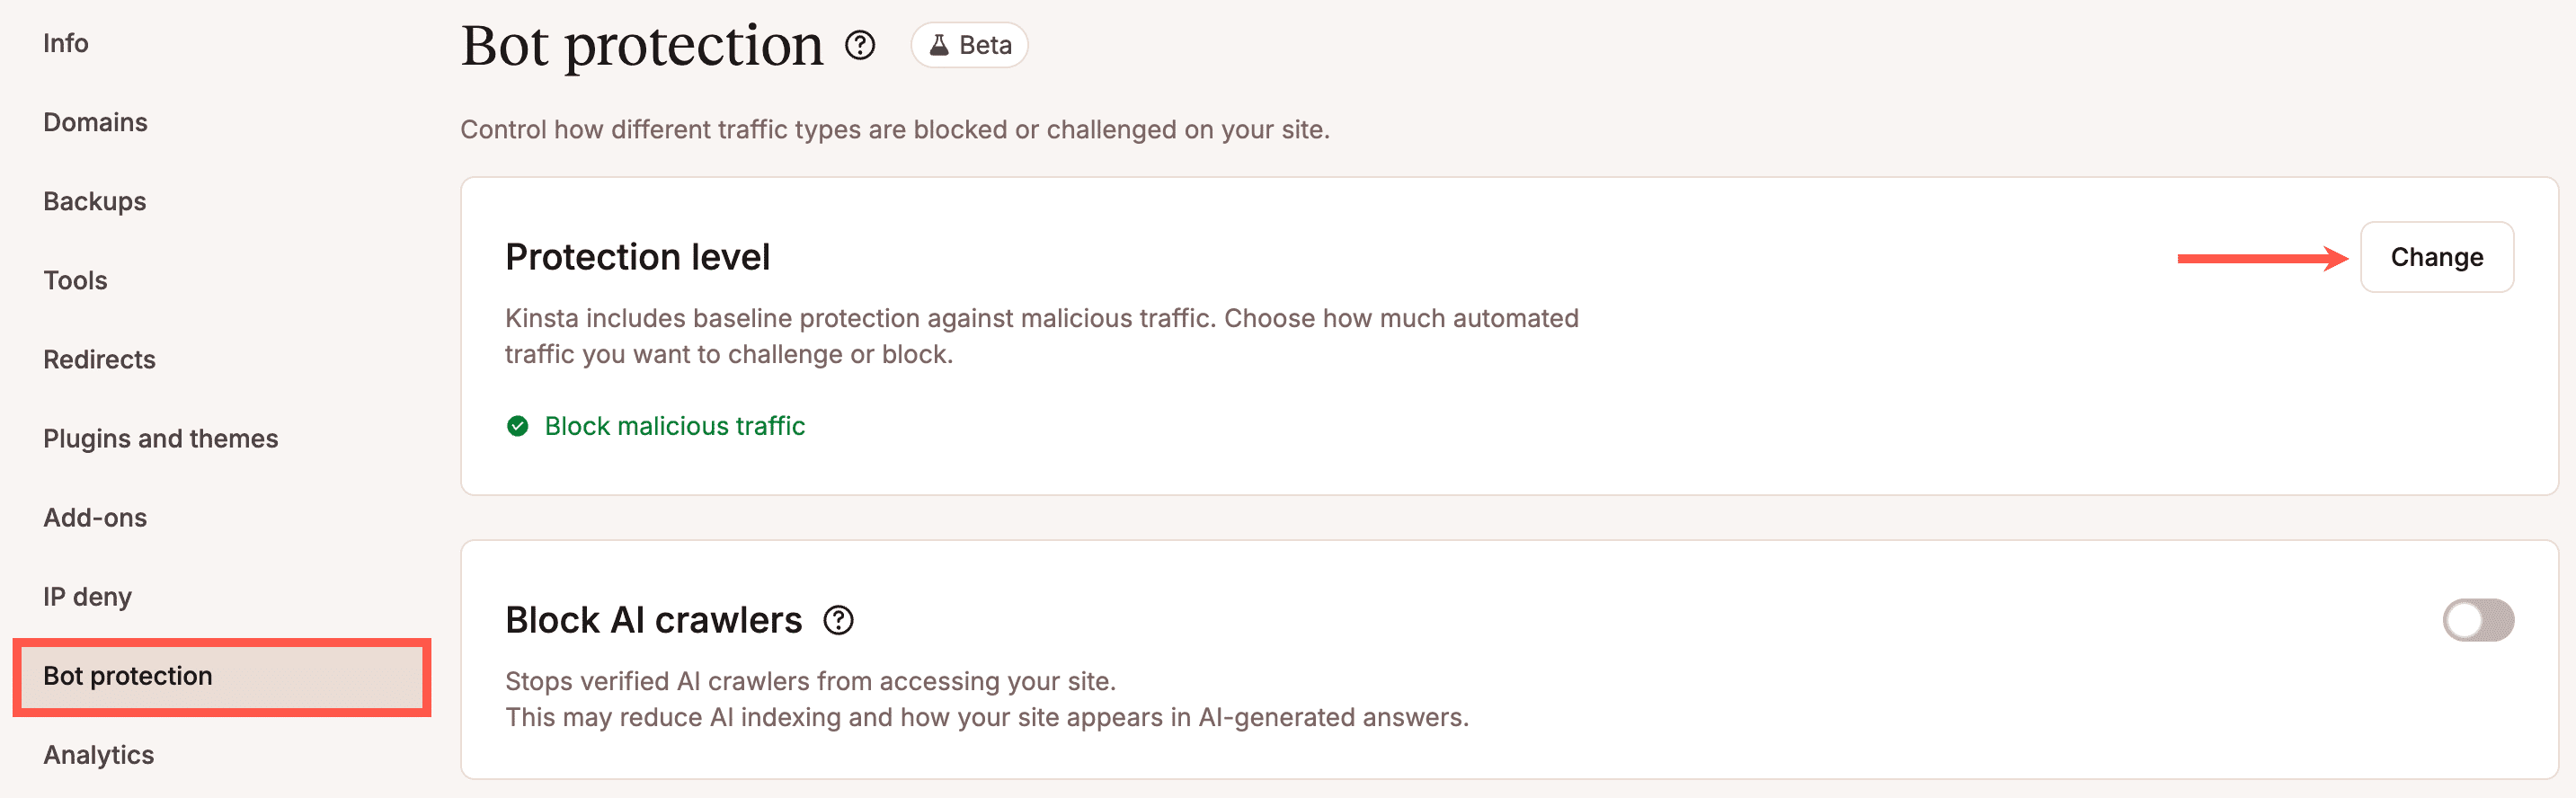Click the green checkmark next to Block malicious traffic
The width and height of the screenshot is (2576, 798).
pos(516,426)
